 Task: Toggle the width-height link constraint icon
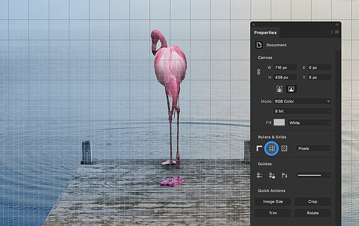coord(258,72)
